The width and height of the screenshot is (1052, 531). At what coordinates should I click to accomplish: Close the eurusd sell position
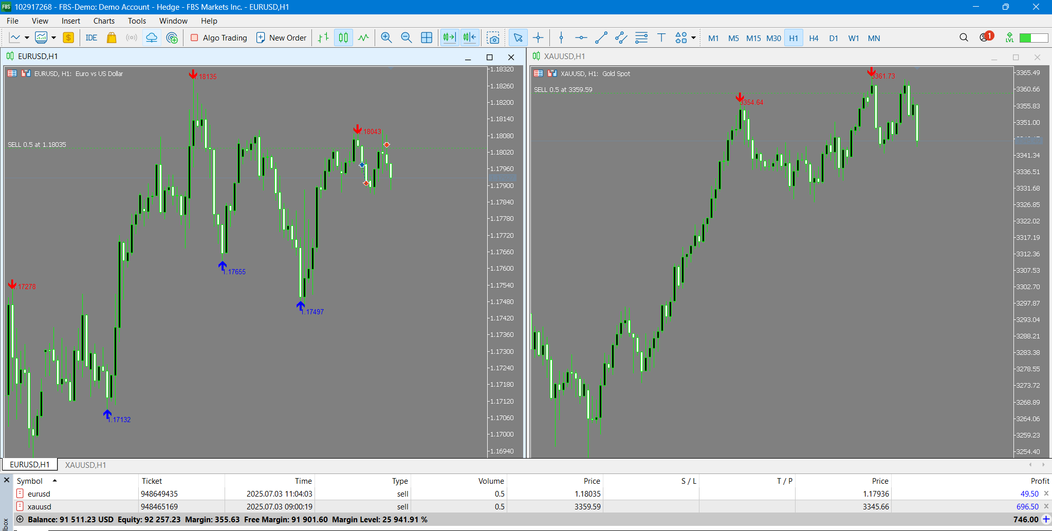(x=1046, y=494)
